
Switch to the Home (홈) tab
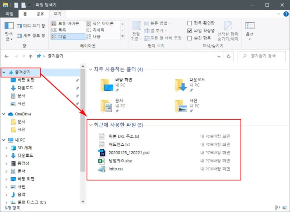pyautogui.click(x=25, y=14)
